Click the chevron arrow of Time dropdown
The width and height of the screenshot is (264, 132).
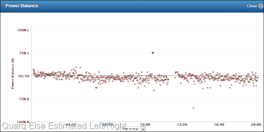[143, 129]
